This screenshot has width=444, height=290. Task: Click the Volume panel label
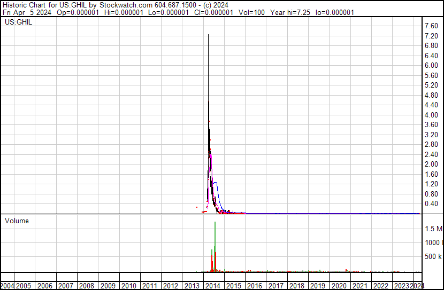click(17, 221)
